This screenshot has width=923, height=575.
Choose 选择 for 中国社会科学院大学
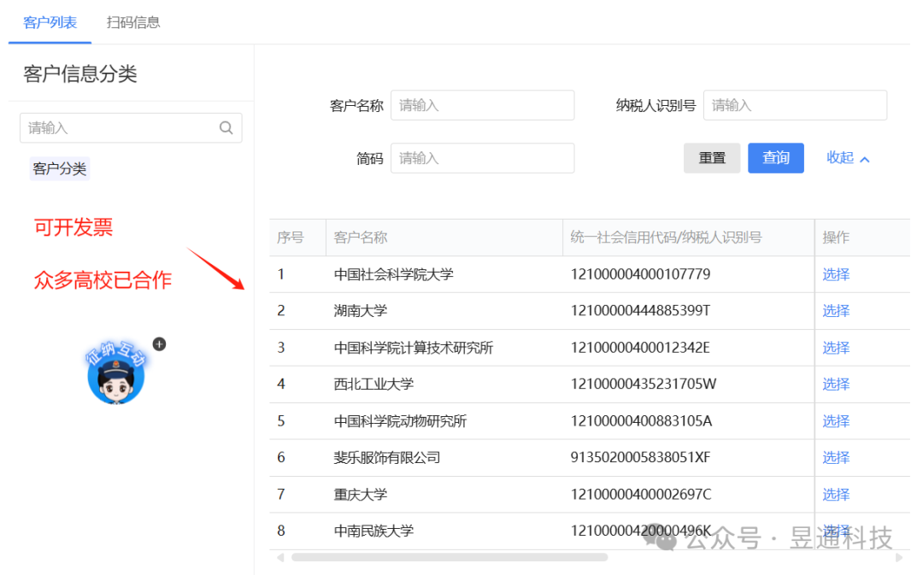836,274
